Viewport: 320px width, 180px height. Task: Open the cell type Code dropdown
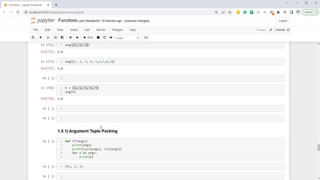coord(128,38)
